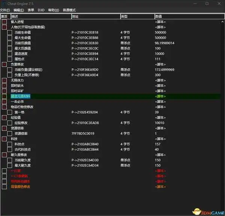Image resolution: width=225 pixels, height=216 pixels.
Task: Click the value 10010 for 经验修改
Action: pos(159,123)
